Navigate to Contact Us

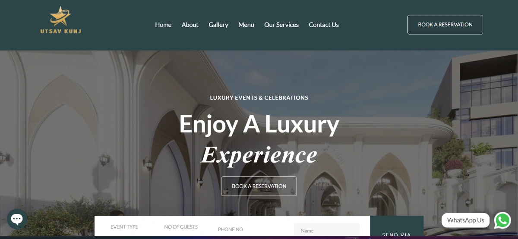click(x=324, y=25)
